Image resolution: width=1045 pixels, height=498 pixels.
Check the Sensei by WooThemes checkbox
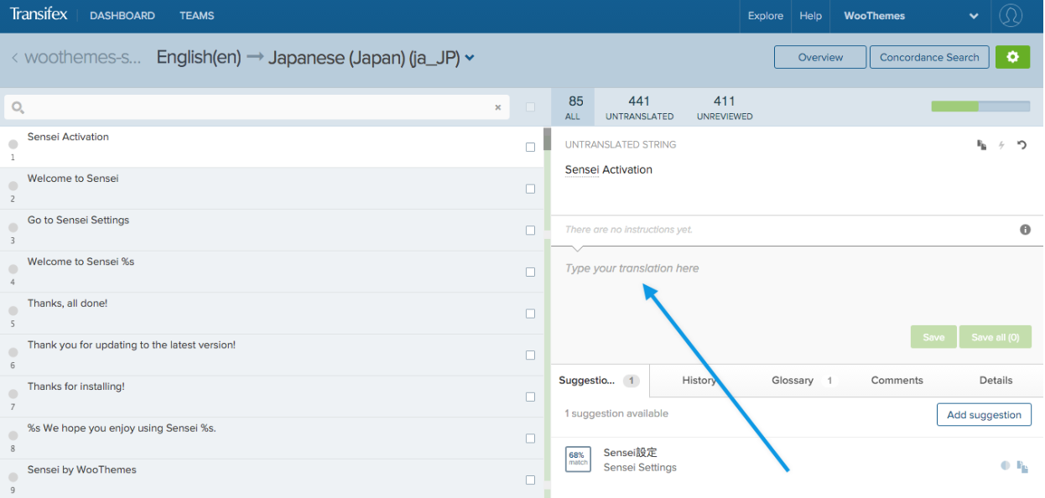tap(530, 480)
